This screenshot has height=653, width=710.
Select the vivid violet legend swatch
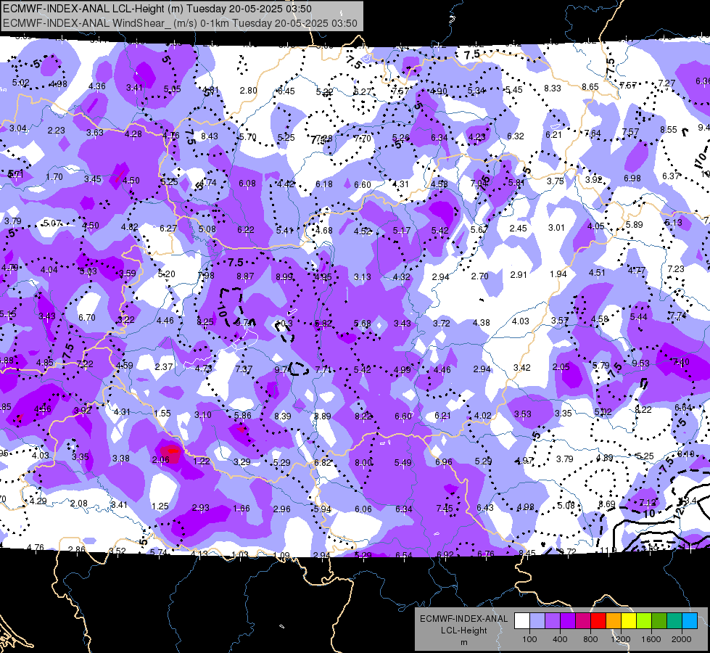[568, 621]
